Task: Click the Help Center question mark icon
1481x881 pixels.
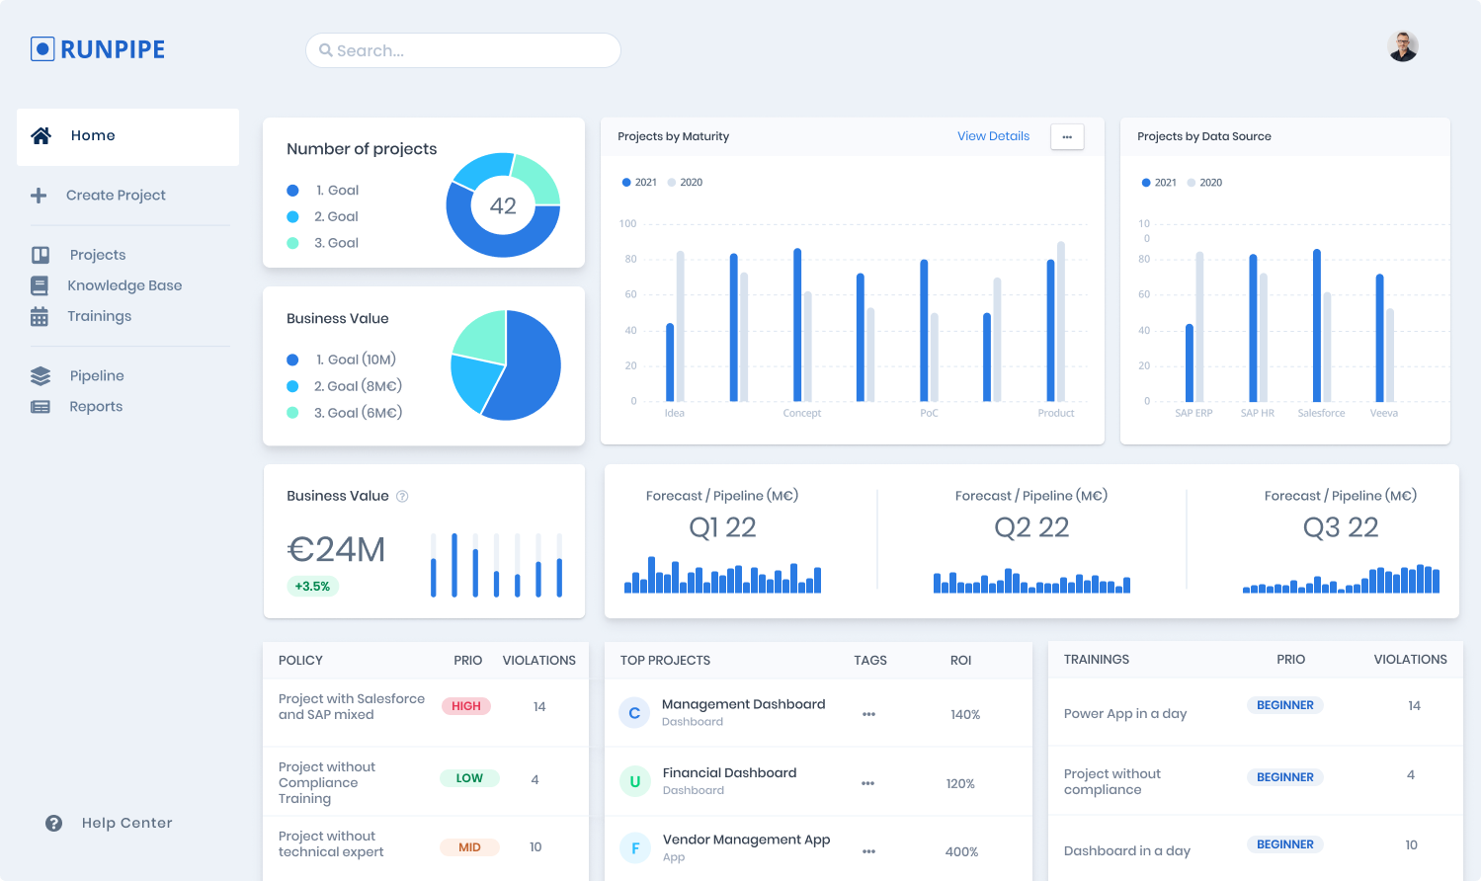Action: click(52, 823)
